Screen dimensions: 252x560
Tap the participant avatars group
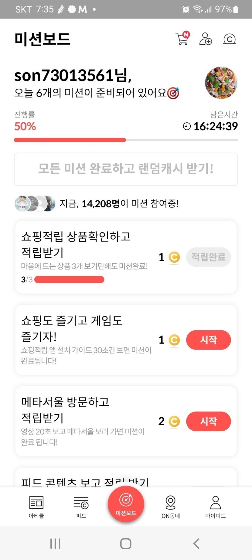35,203
